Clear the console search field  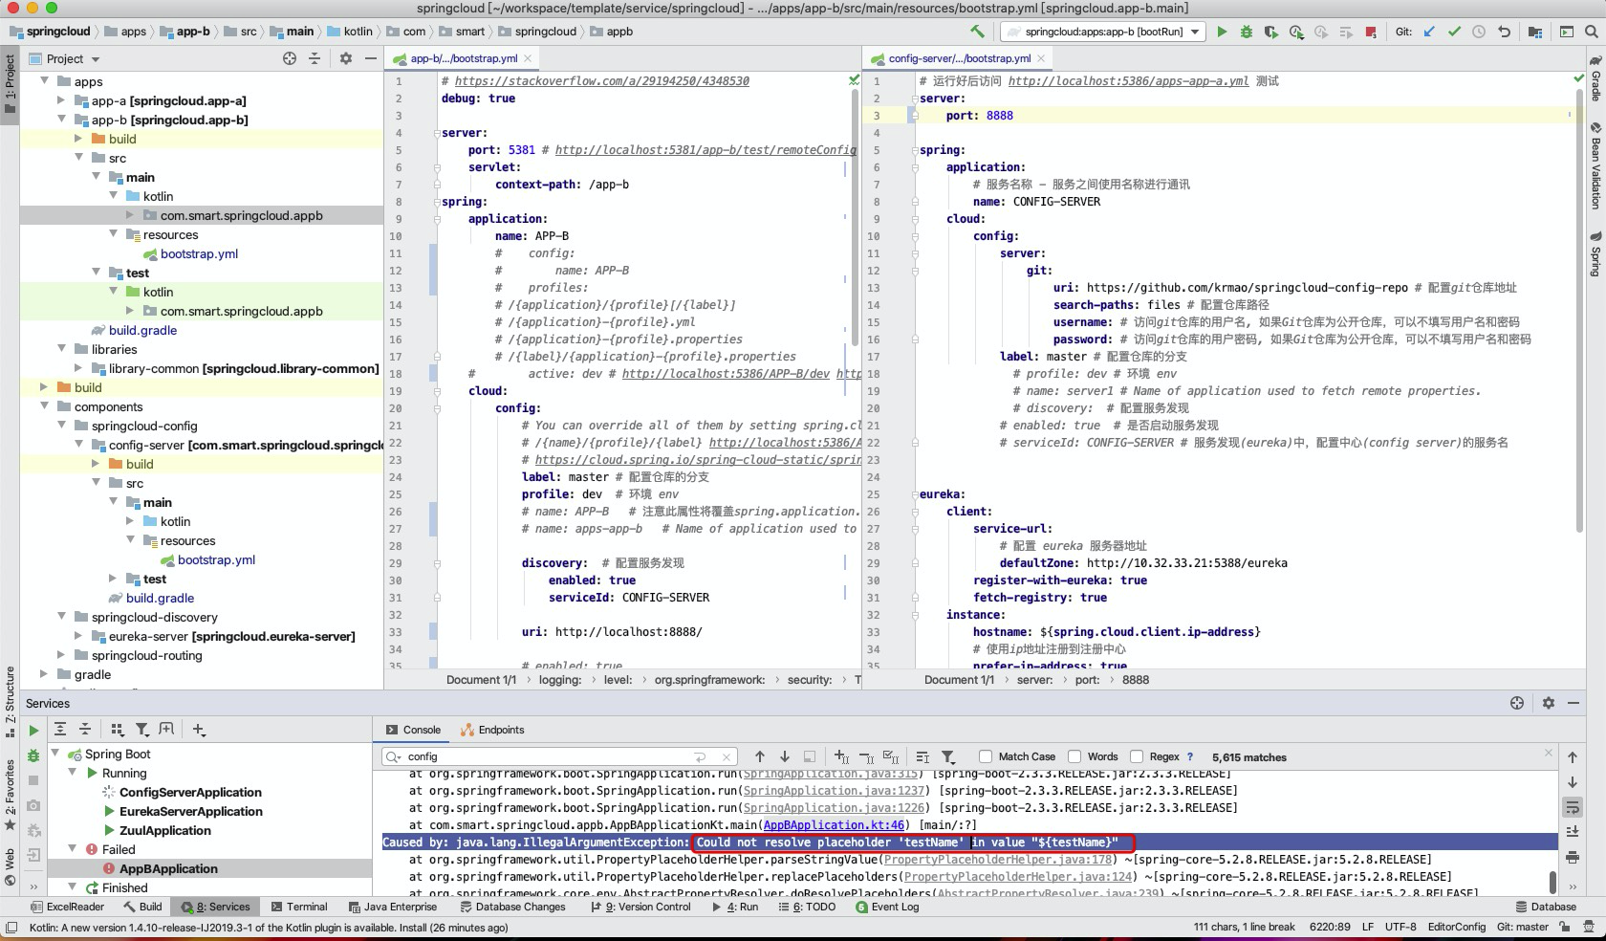[x=727, y=756]
